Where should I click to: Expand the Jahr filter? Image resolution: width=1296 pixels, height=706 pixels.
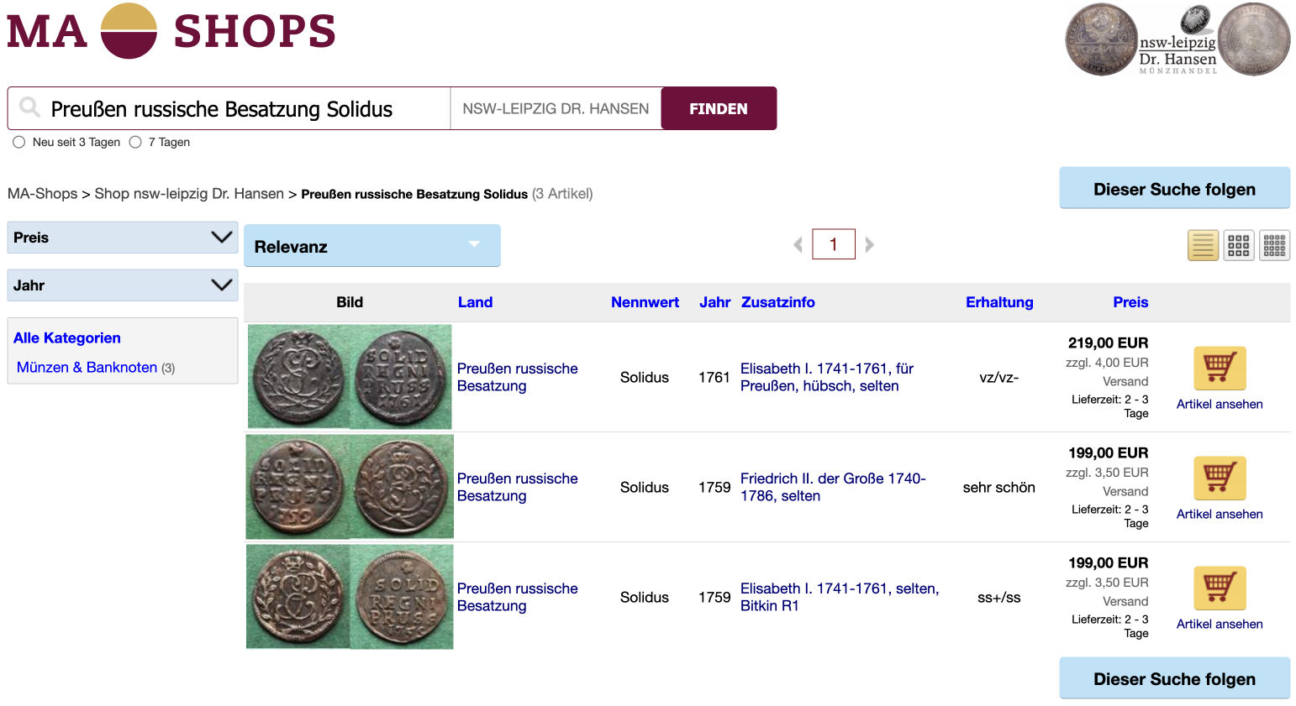tap(123, 285)
